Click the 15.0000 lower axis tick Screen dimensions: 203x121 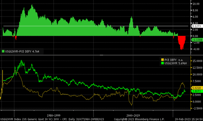point(197,61)
